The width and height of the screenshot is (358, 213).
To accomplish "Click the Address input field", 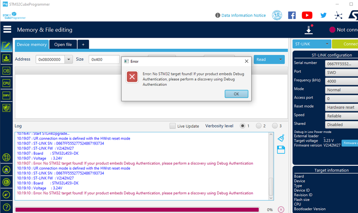I will point(50,60).
